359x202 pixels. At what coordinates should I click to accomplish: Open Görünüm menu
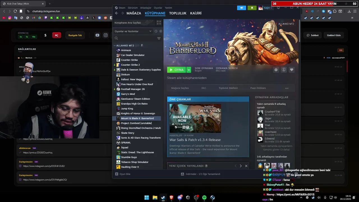coord(133,8)
